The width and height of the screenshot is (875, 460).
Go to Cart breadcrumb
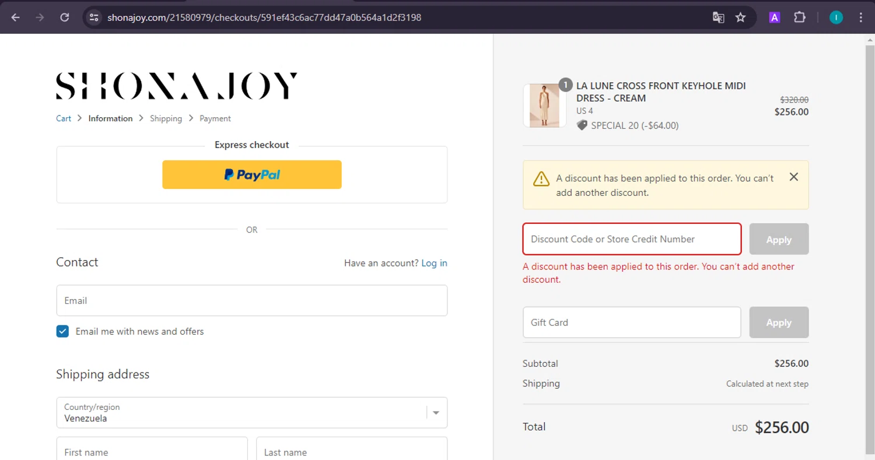[64, 118]
